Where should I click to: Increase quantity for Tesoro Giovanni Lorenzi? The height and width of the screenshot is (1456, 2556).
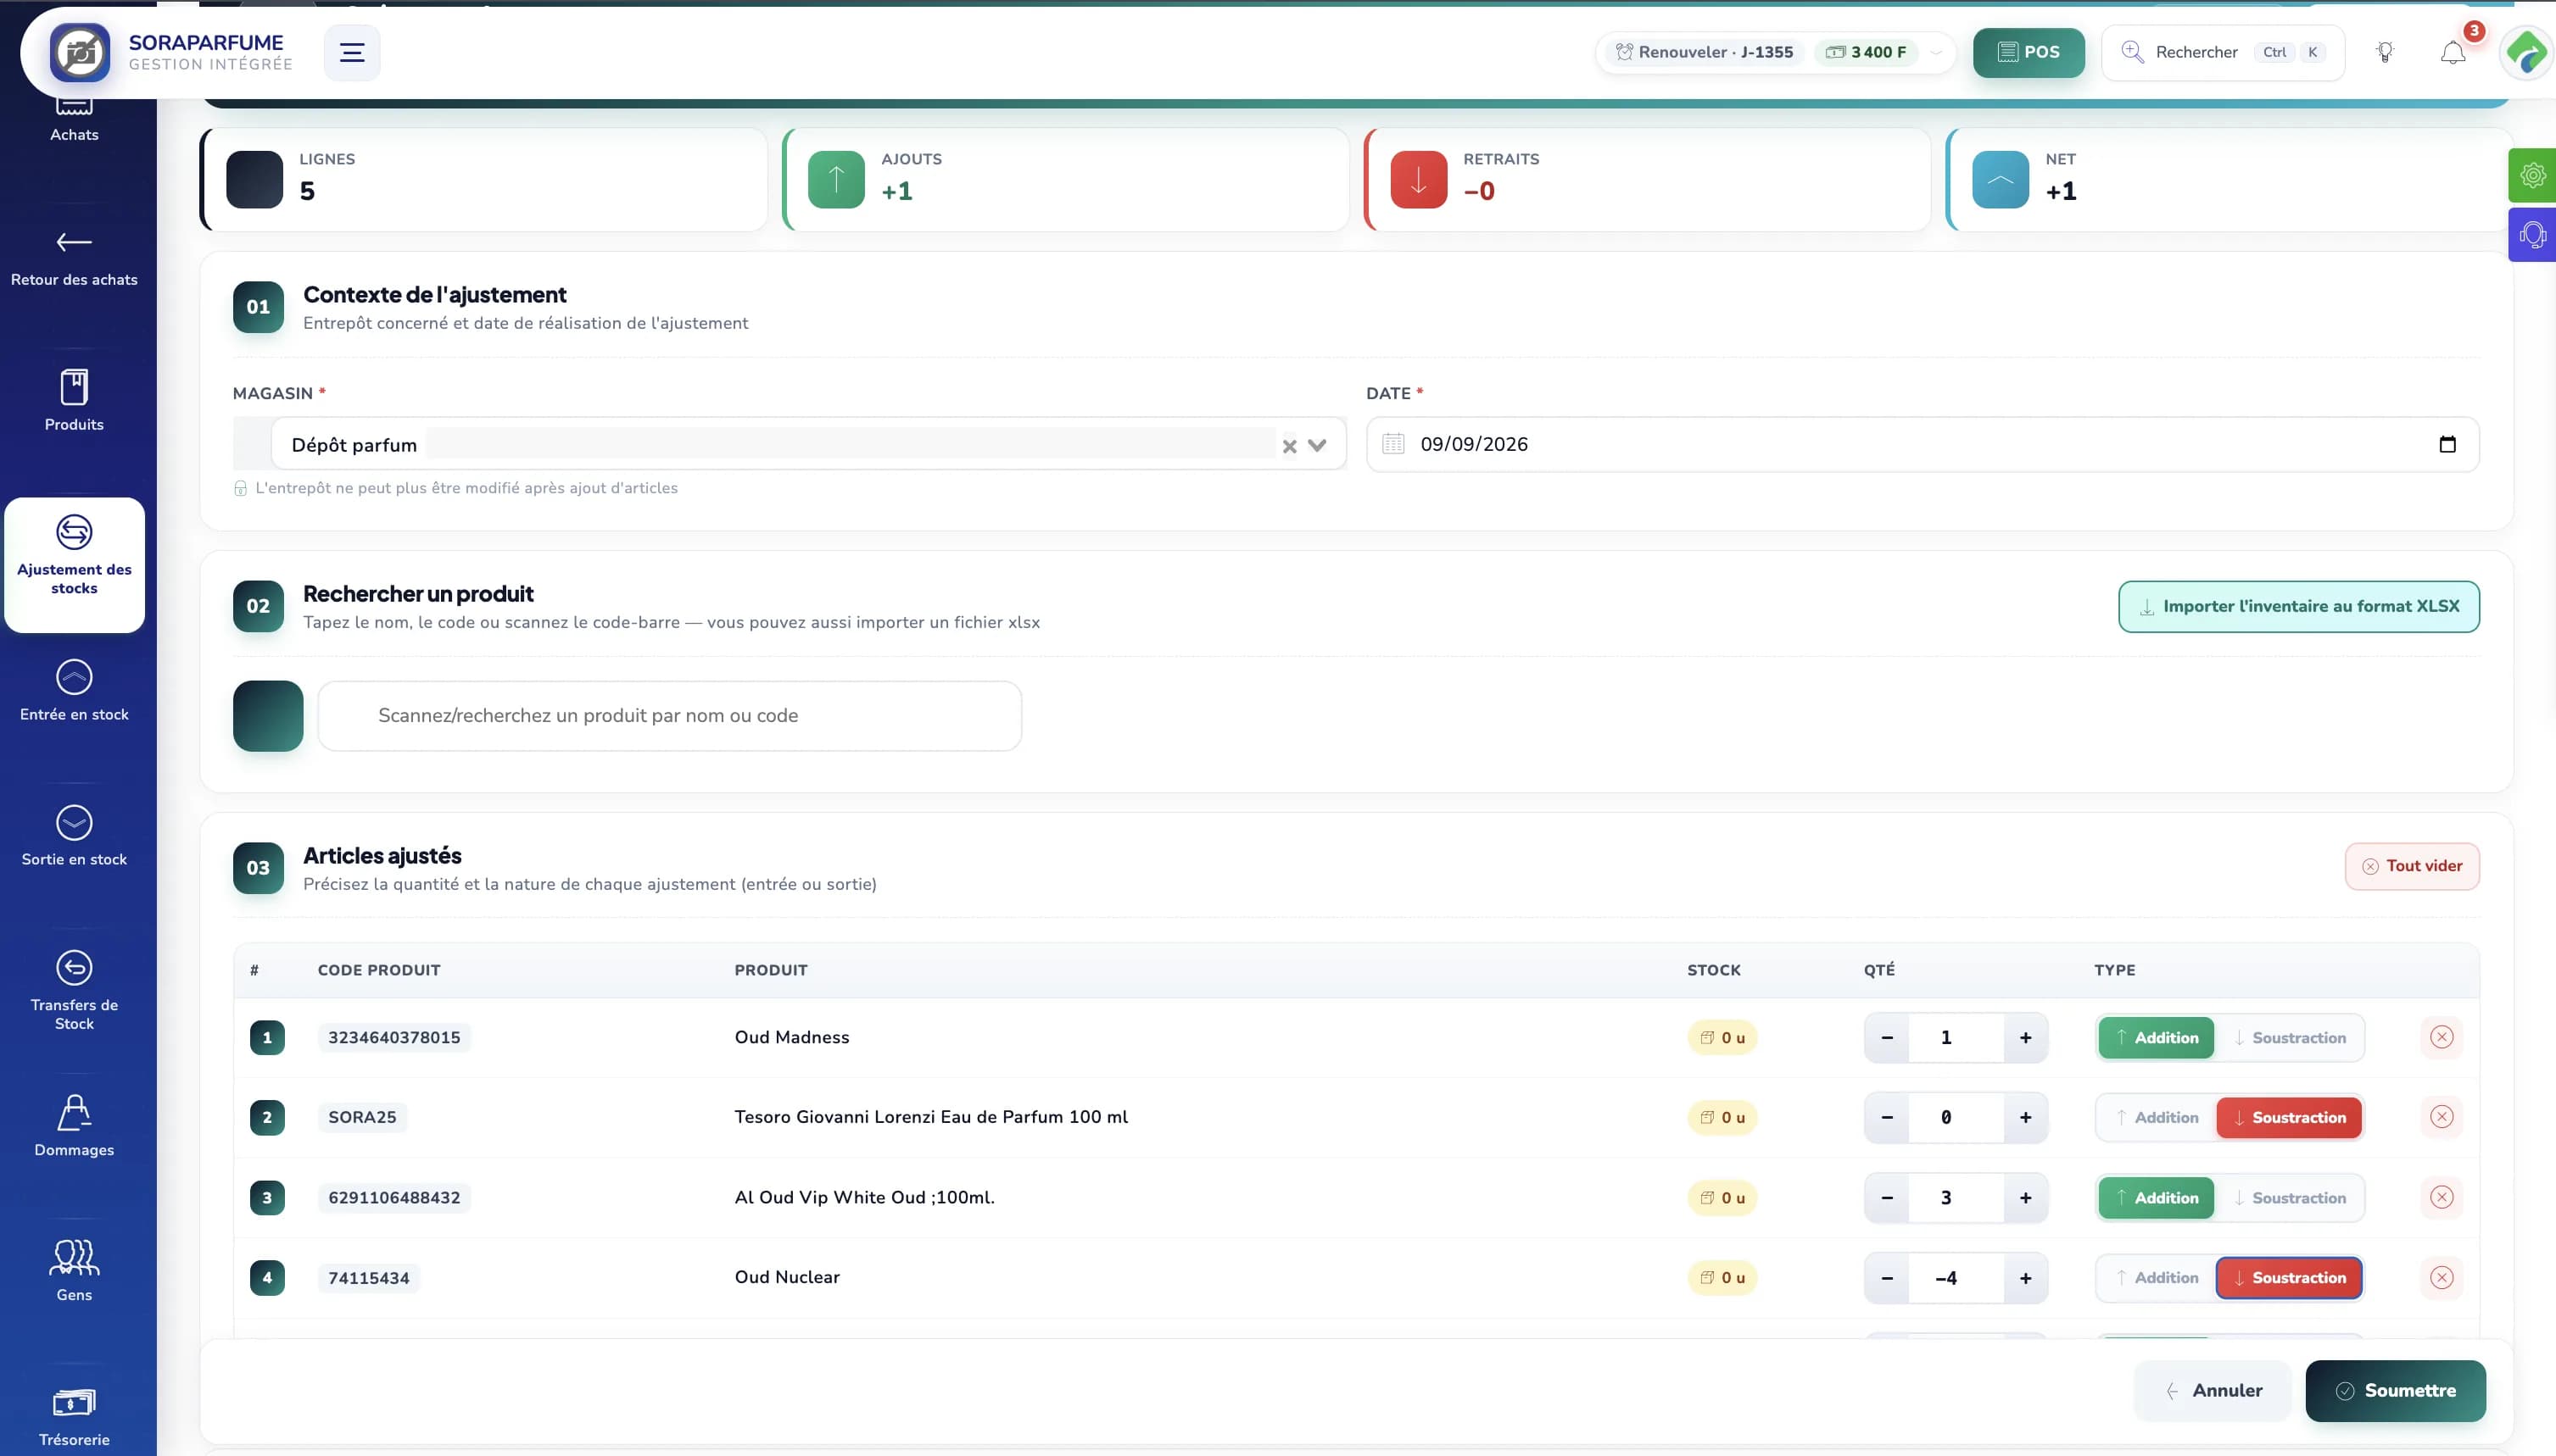pos(2026,1118)
